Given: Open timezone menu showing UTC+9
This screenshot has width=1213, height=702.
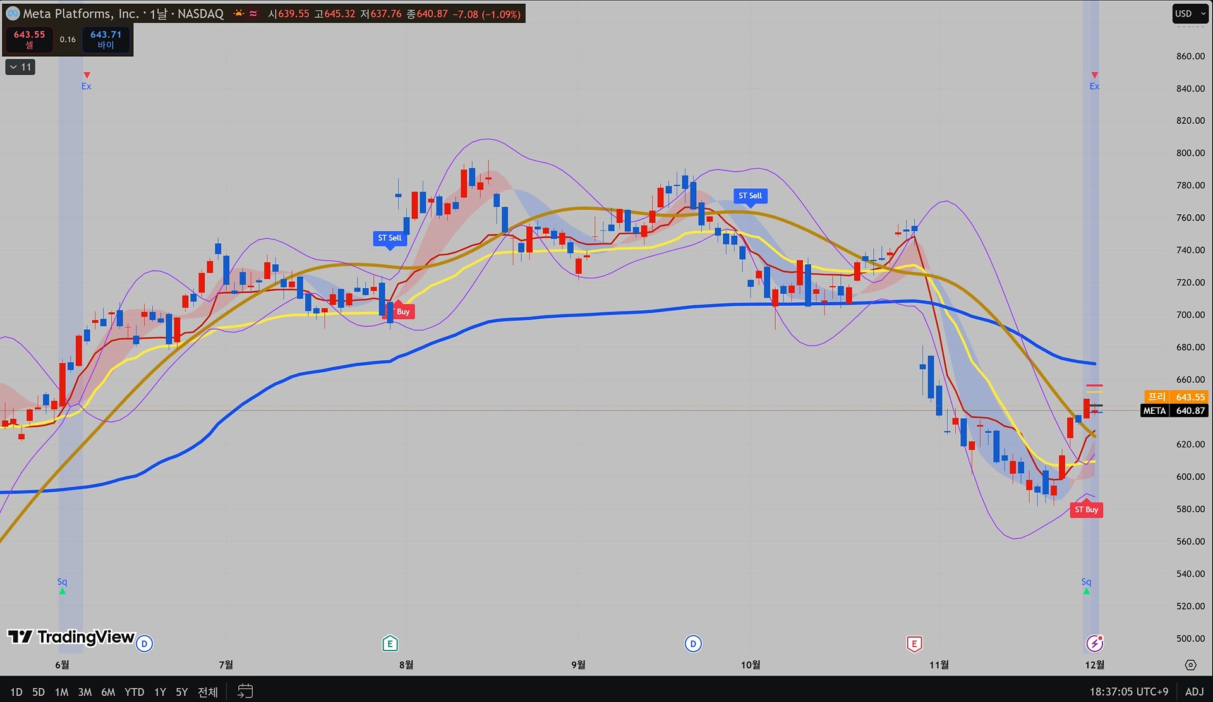Looking at the screenshot, I should pos(1128,692).
